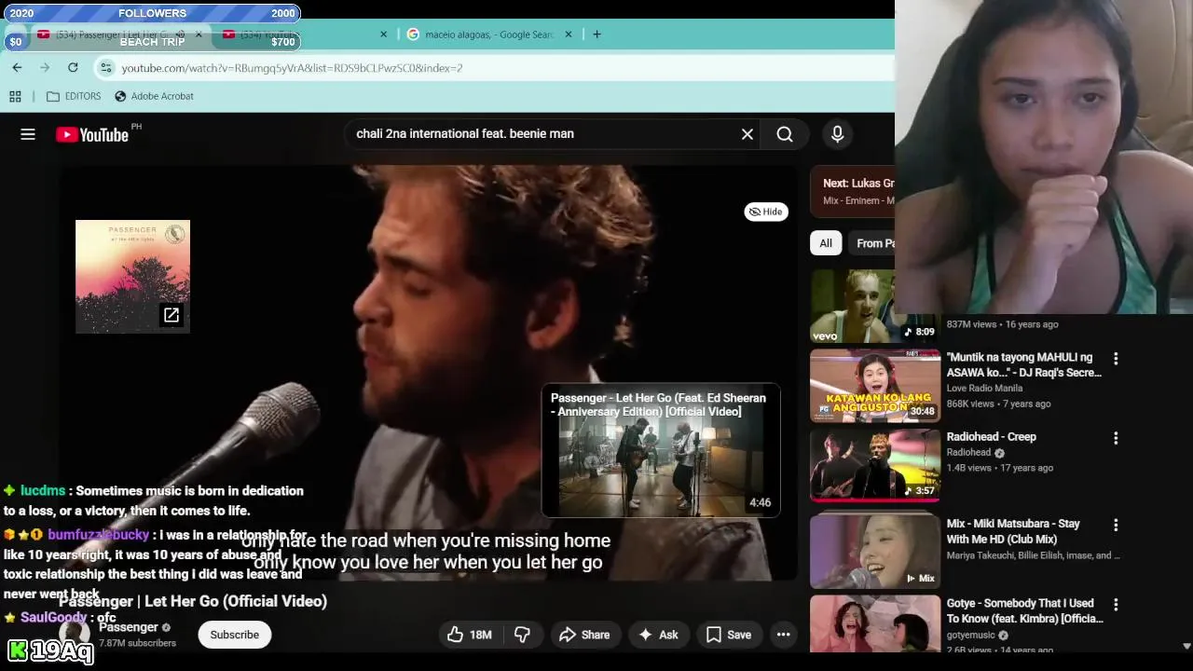
Task: Like the video with thumbs up
Action: (x=470, y=635)
